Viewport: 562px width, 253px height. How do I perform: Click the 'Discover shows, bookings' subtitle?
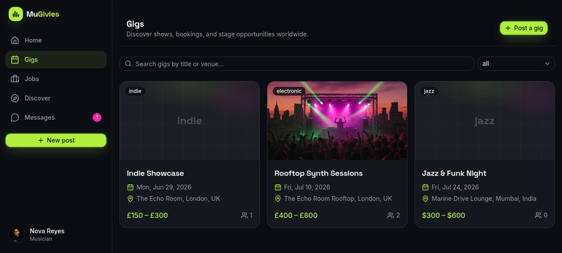[x=218, y=34]
